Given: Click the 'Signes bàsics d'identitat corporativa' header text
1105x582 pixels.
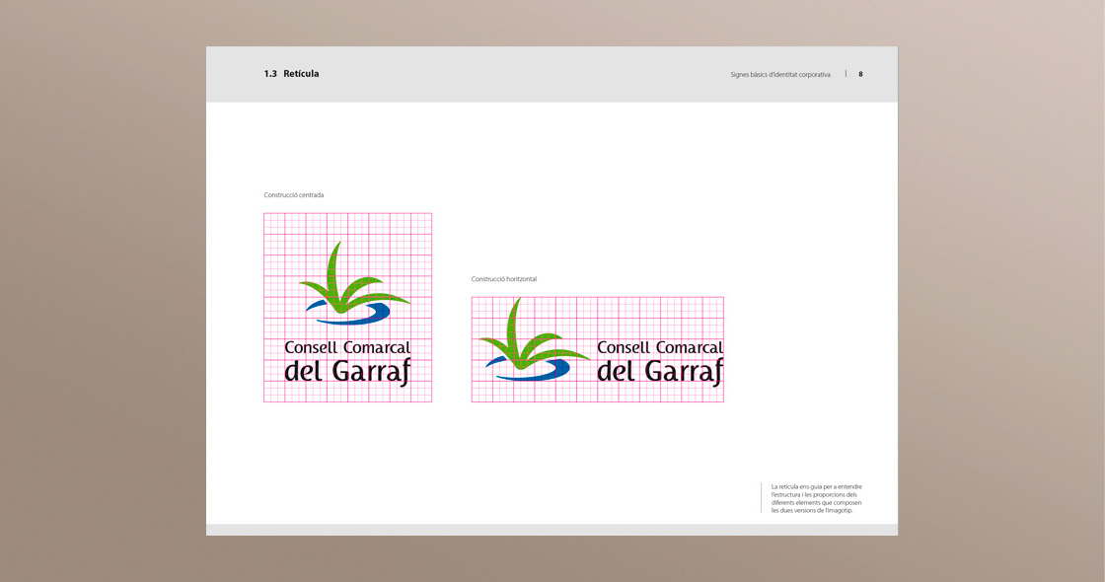Looking at the screenshot, I should tap(780, 74).
